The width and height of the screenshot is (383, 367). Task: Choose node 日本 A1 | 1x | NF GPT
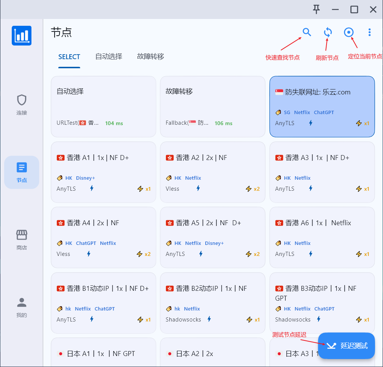103,352
